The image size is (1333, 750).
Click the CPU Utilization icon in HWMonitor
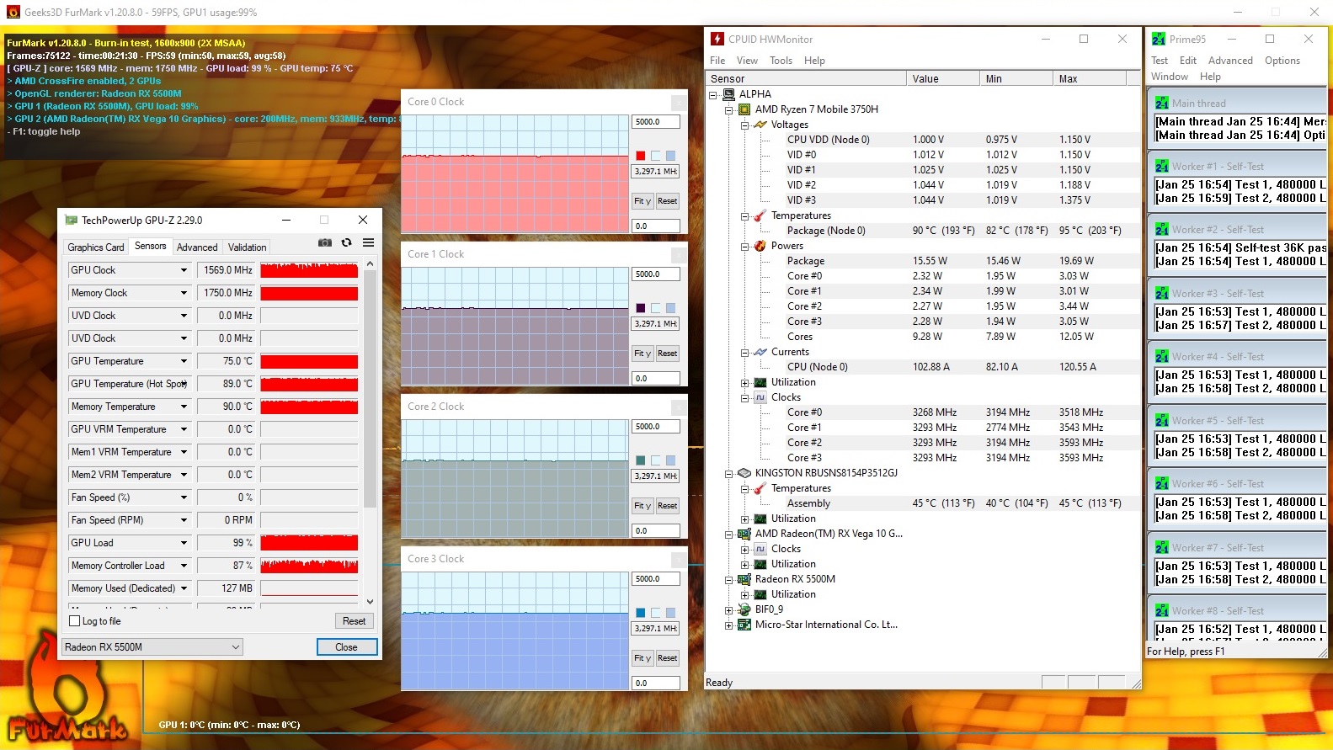pos(760,382)
